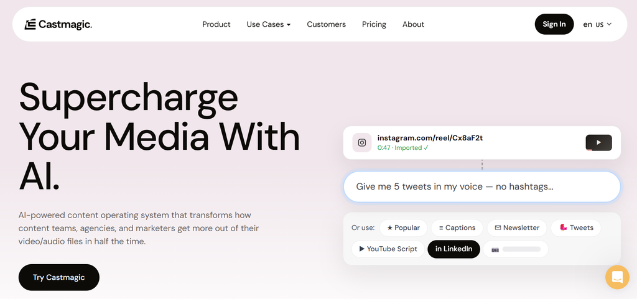Select the Captions preset chip
This screenshot has height=299, width=637.
pyautogui.click(x=457, y=228)
